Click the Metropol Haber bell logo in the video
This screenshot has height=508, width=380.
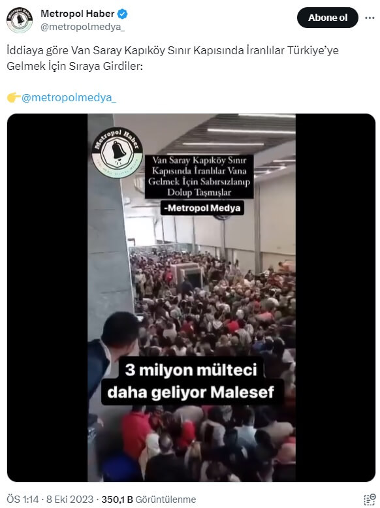118,152
